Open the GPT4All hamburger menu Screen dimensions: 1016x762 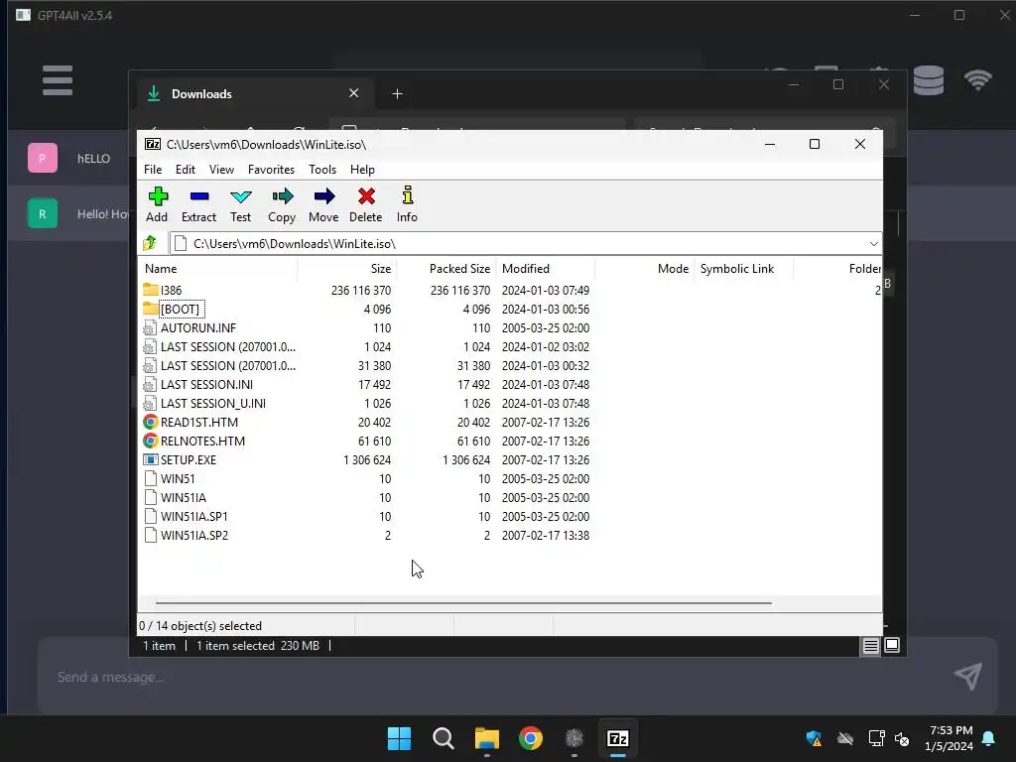pyautogui.click(x=58, y=80)
